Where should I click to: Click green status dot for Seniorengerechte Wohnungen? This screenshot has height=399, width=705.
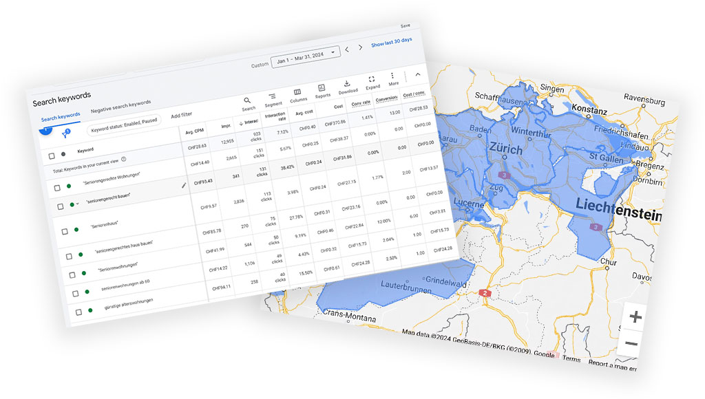pos(69,186)
